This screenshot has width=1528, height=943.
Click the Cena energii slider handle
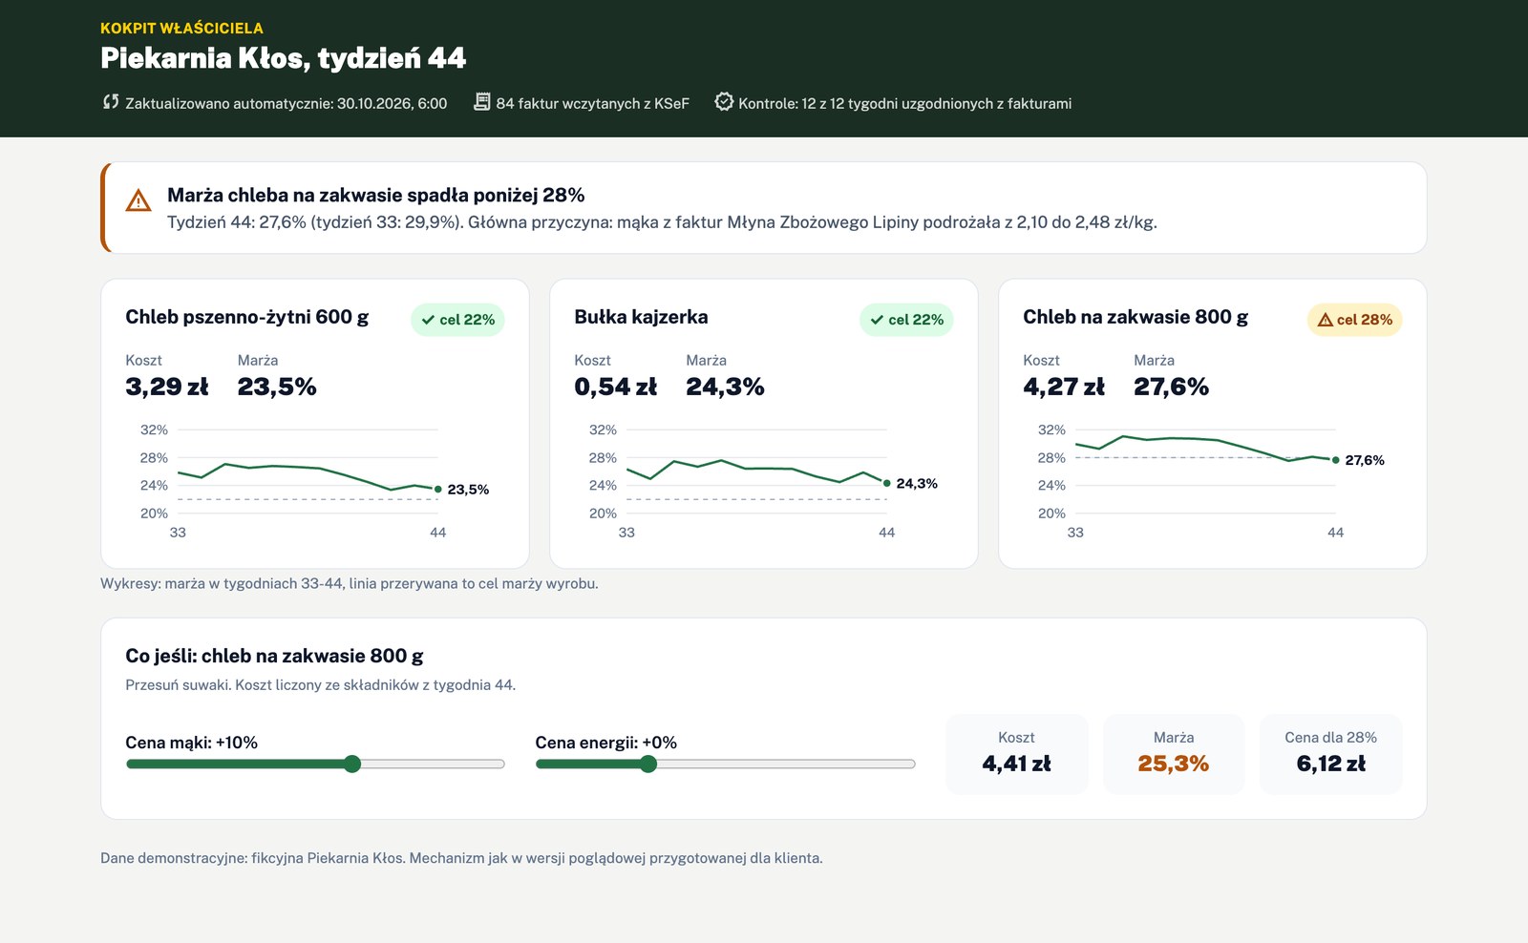pyautogui.click(x=648, y=764)
